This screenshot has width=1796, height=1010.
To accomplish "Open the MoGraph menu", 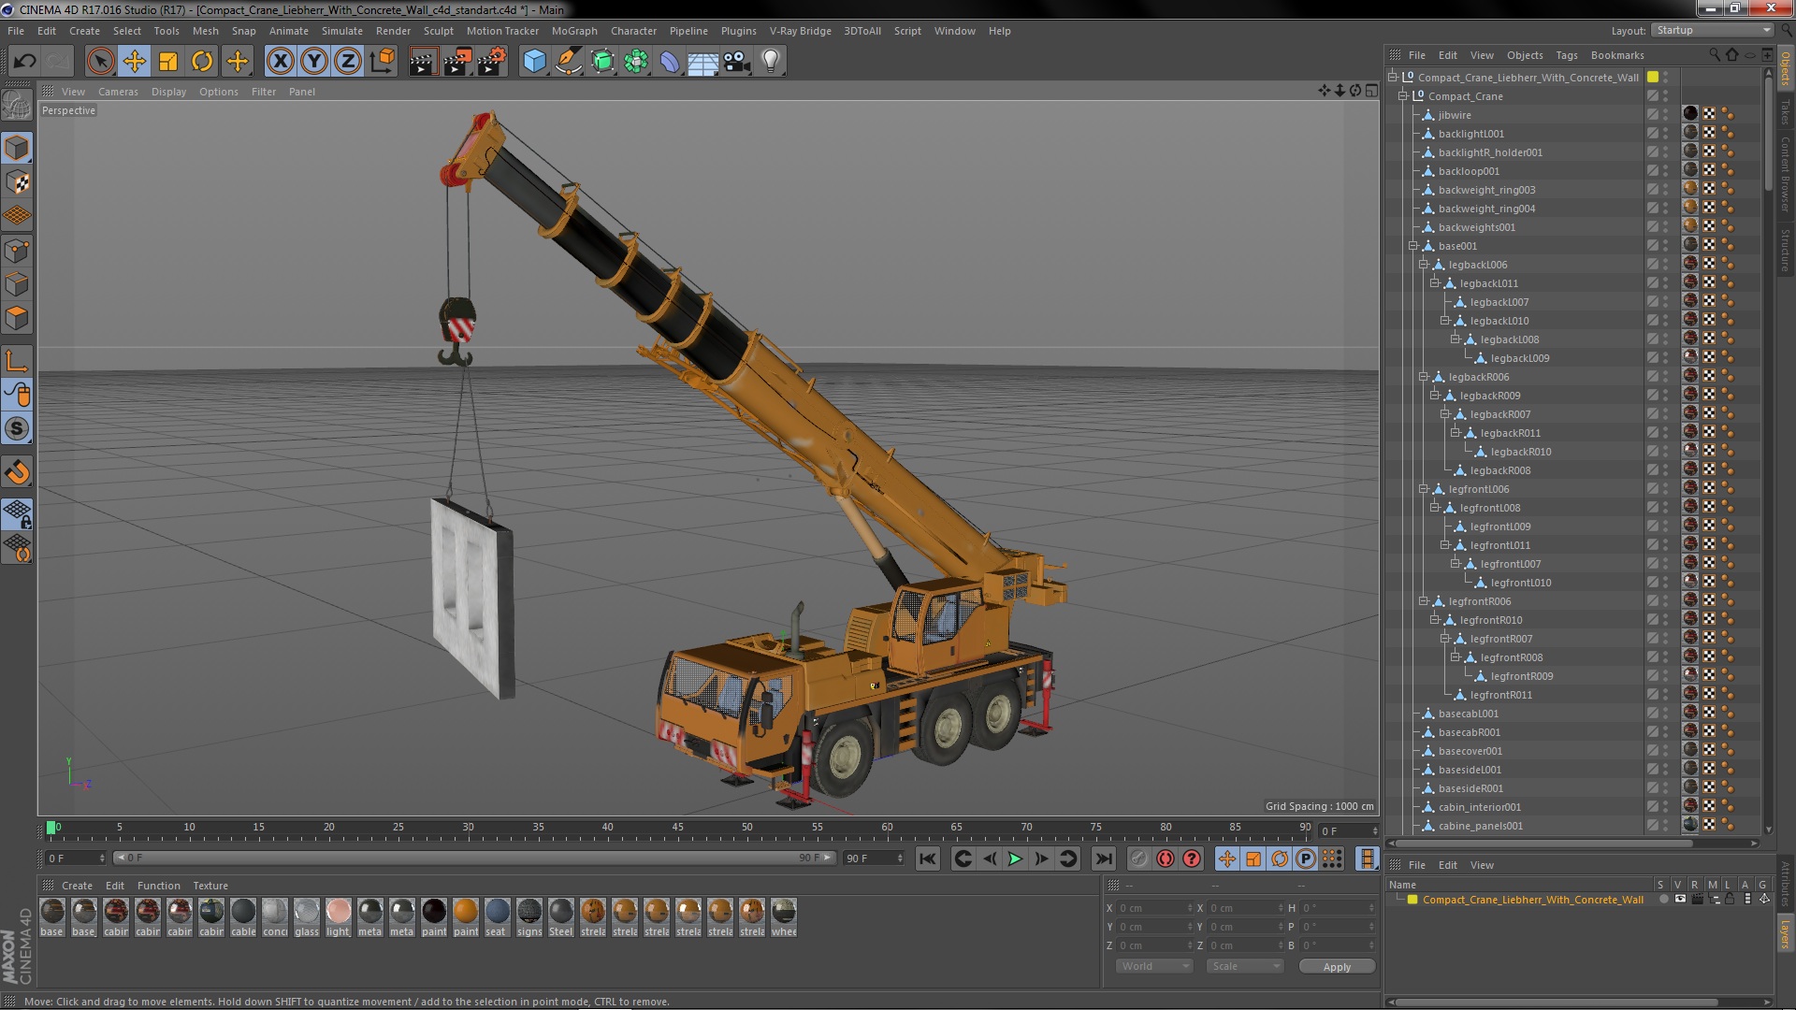I will [574, 31].
